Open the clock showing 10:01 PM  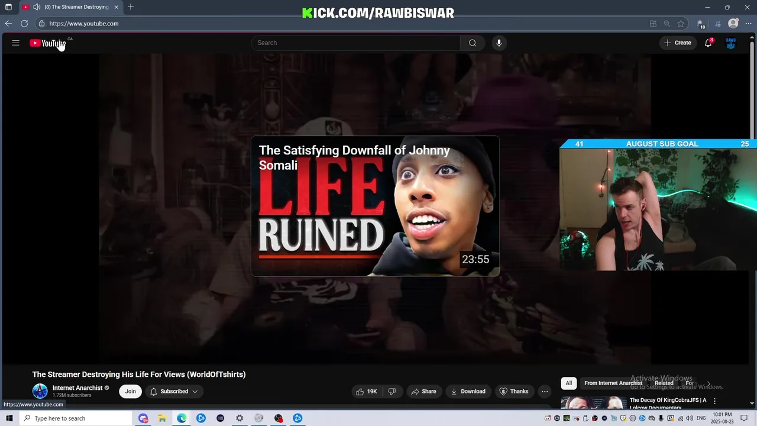click(x=722, y=418)
